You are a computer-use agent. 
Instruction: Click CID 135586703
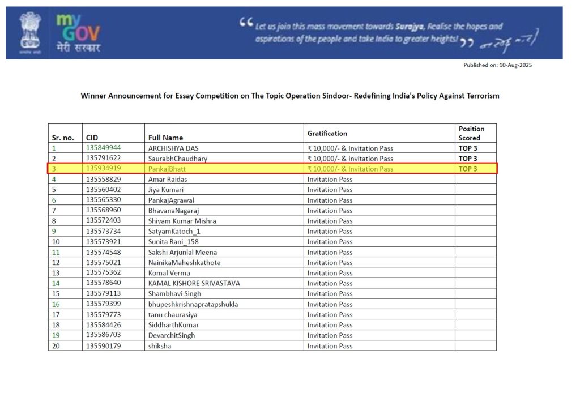pos(104,335)
